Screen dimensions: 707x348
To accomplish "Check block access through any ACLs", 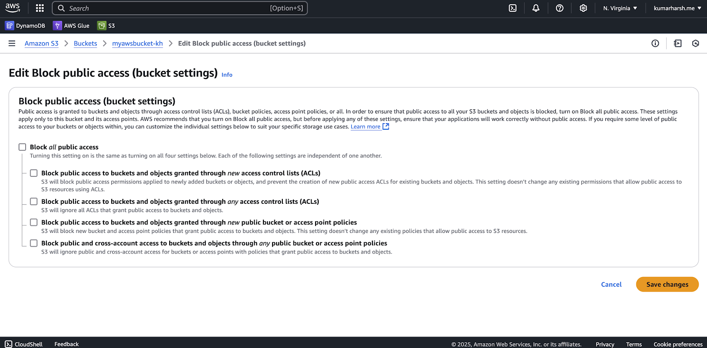I will coord(34,202).
